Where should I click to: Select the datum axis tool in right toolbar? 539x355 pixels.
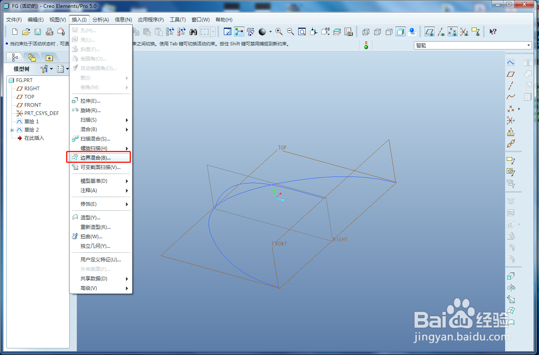511,86
